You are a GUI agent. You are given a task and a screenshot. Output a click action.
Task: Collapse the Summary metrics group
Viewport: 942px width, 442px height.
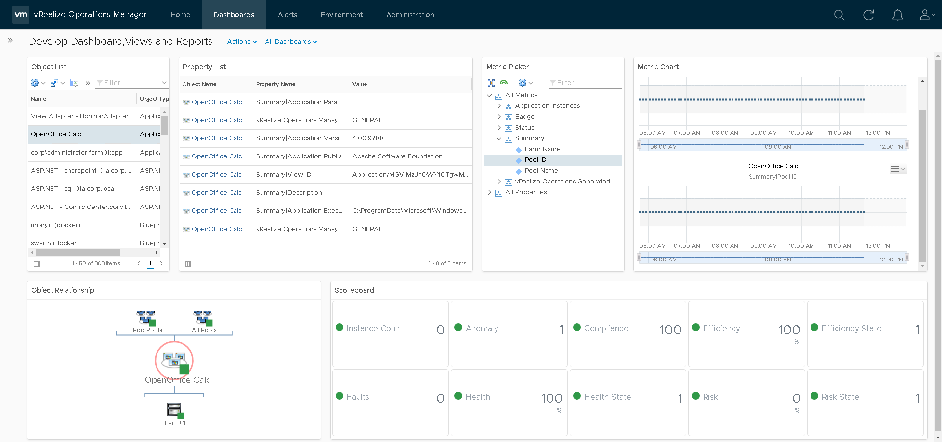pos(499,138)
